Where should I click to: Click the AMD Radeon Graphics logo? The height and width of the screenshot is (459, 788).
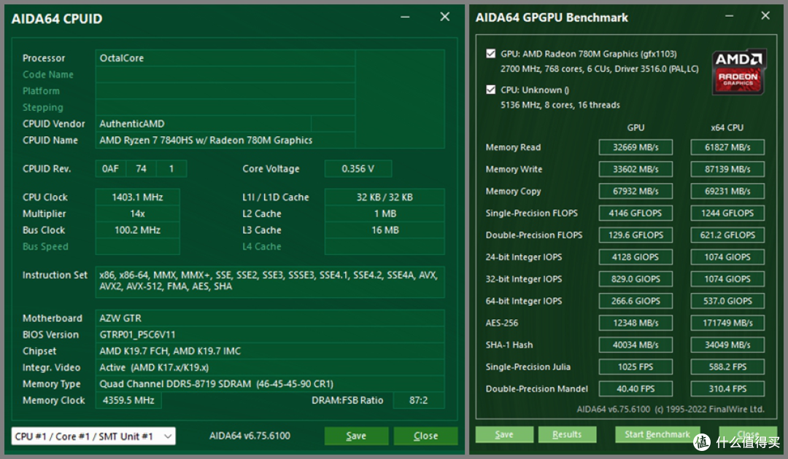point(738,71)
